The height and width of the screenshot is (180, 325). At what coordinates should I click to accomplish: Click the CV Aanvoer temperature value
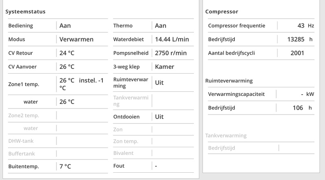[x=68, y=67]
